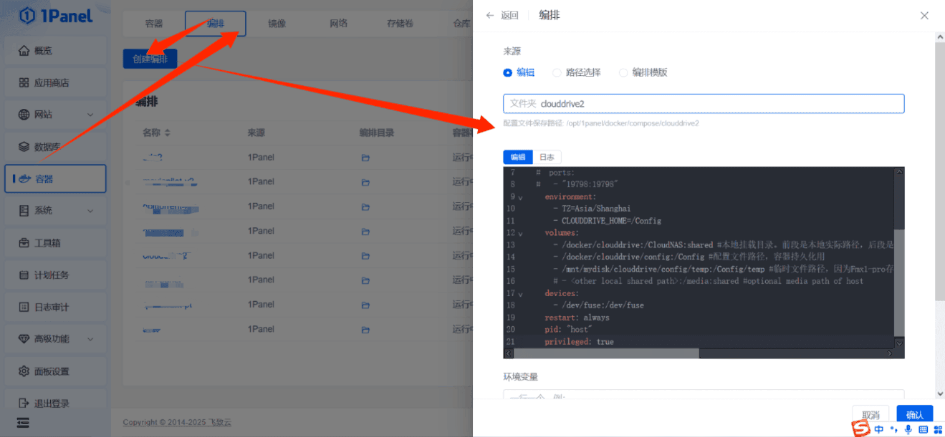Select the 路径选择 radio option
The width and height of the screenshot is (945, 437).
[x=557, y=73]
